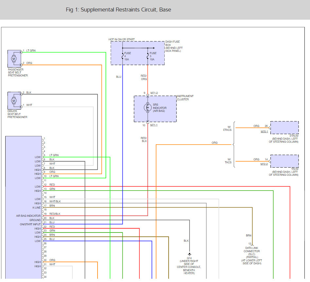Screen dimensions: 310x282
Task: Click the BLU wire label below Fuse 4
Action: [119, 77]
